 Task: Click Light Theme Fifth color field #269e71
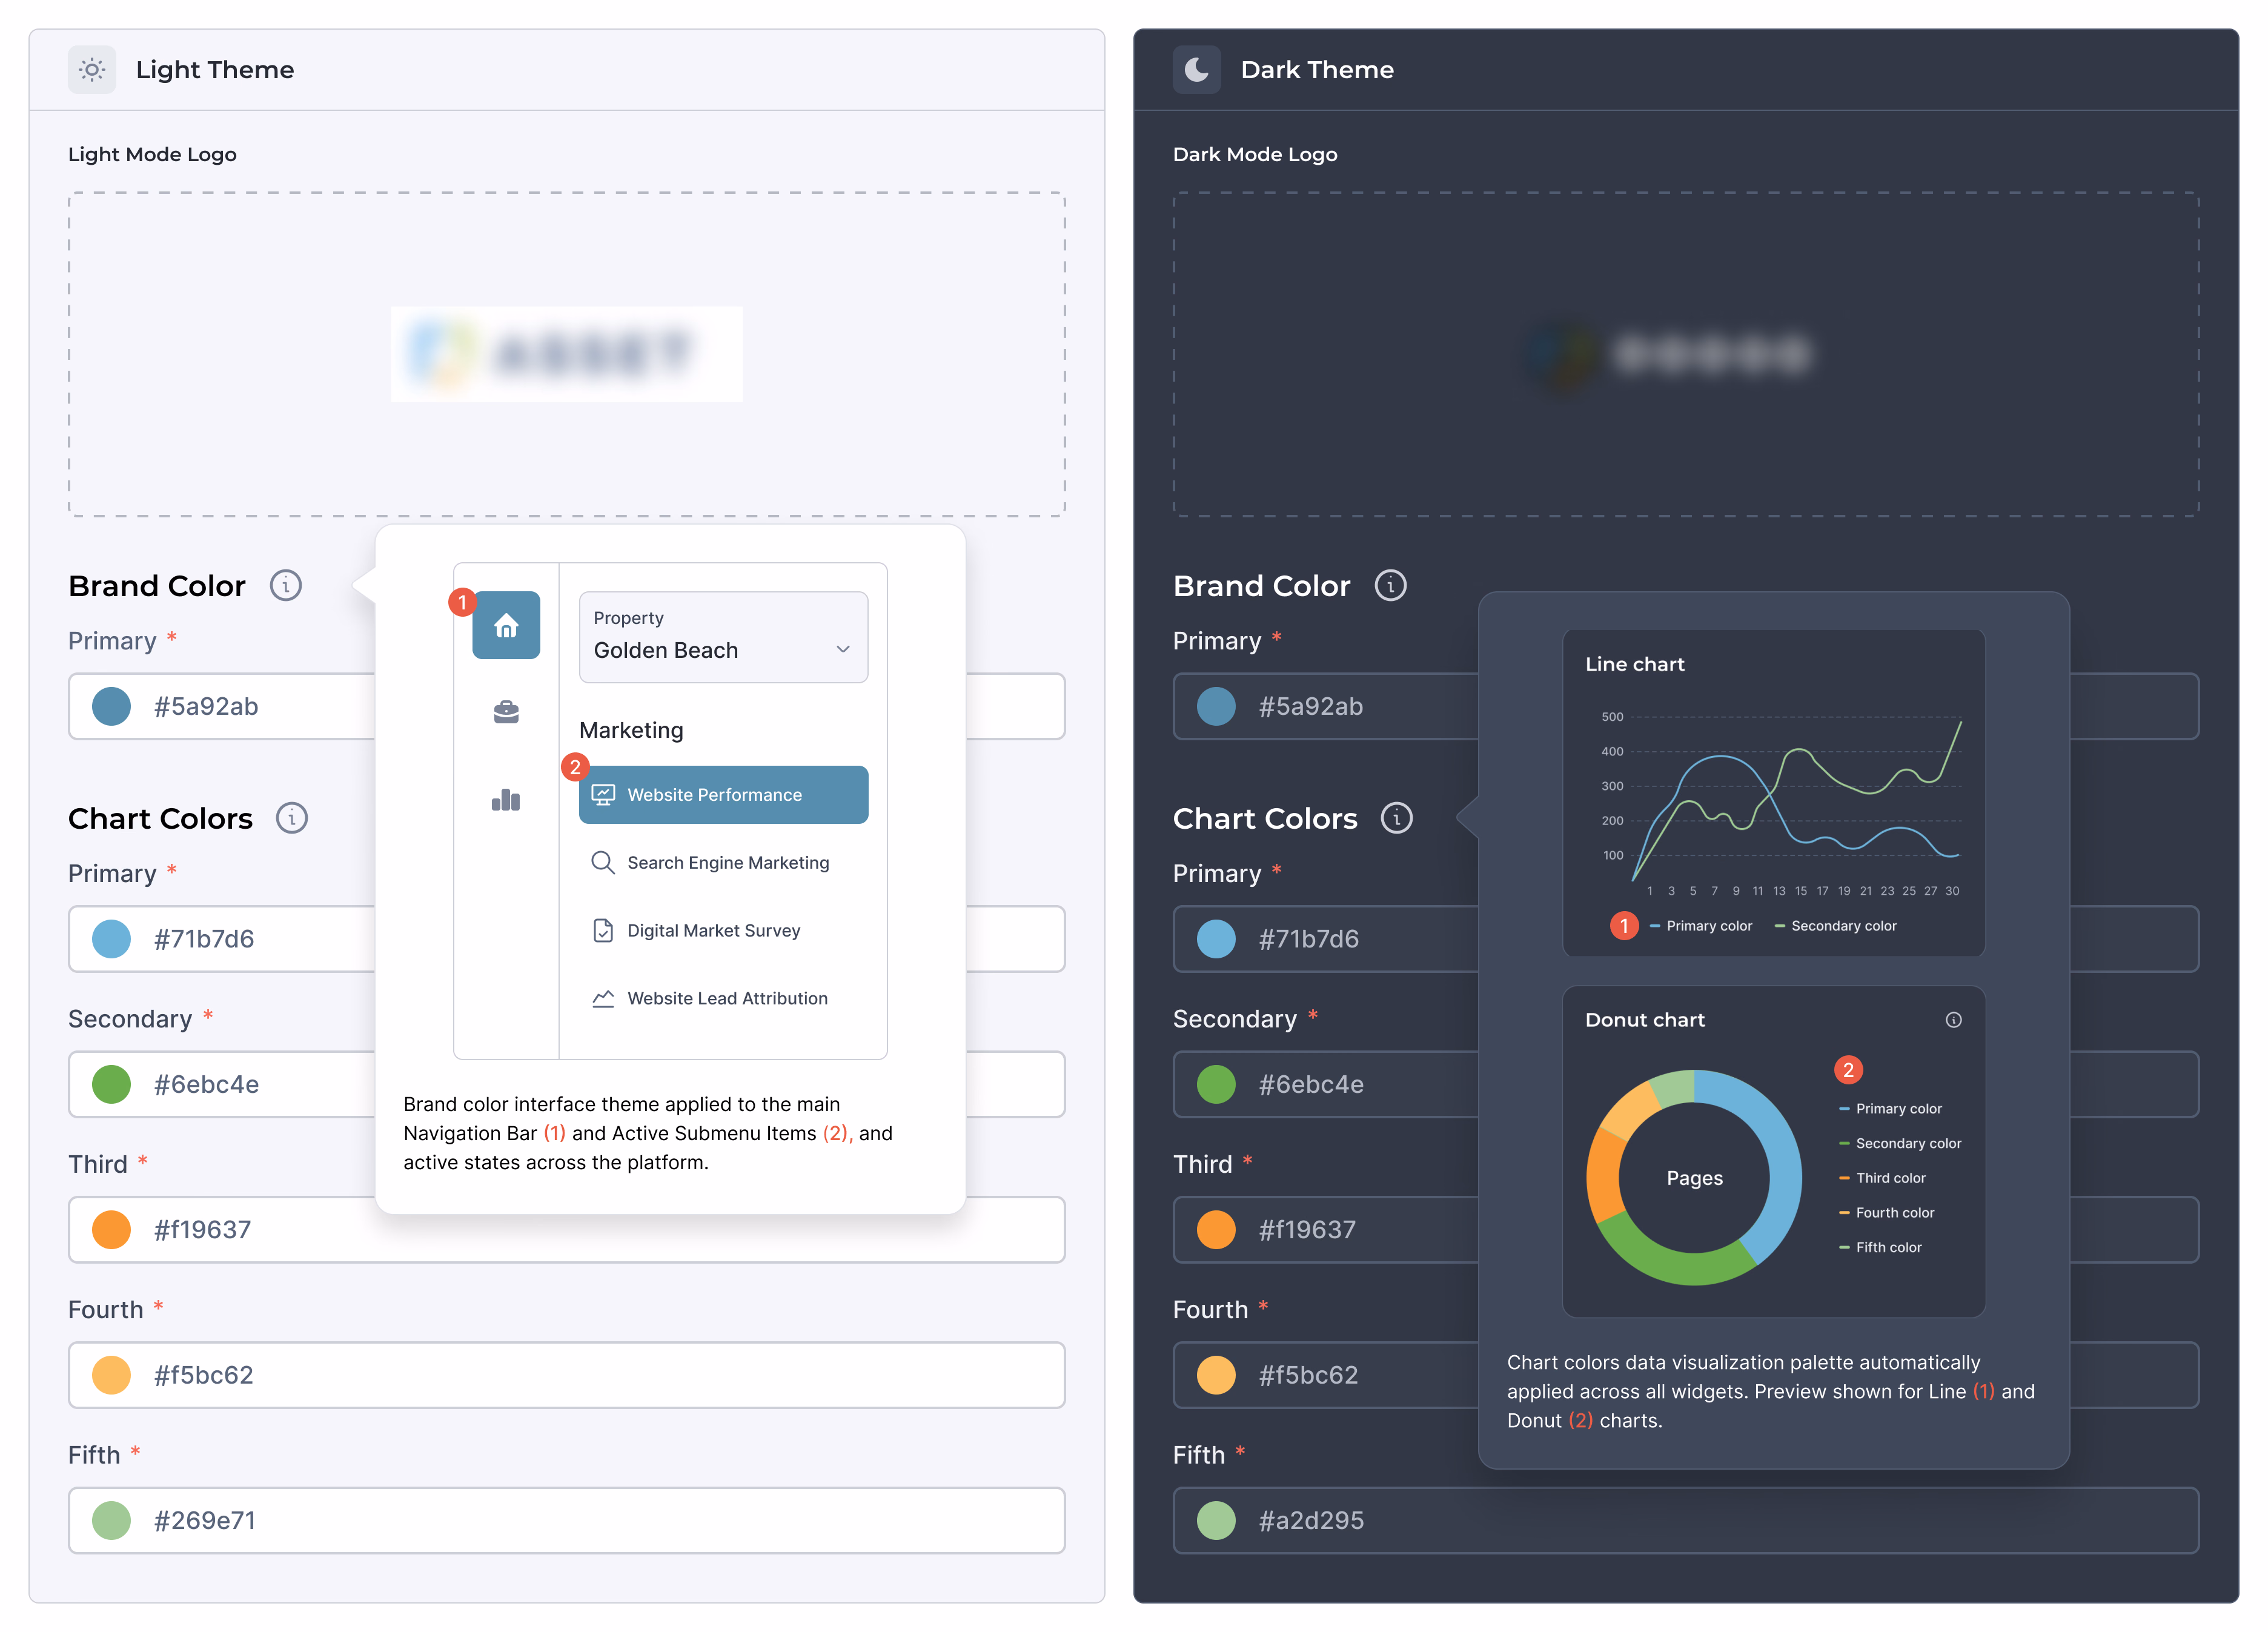[567, 1520]
